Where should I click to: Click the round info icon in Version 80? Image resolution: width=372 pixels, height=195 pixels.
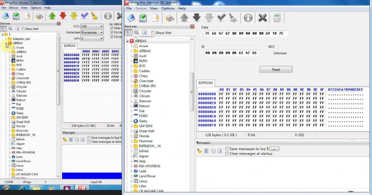point(248,18)
